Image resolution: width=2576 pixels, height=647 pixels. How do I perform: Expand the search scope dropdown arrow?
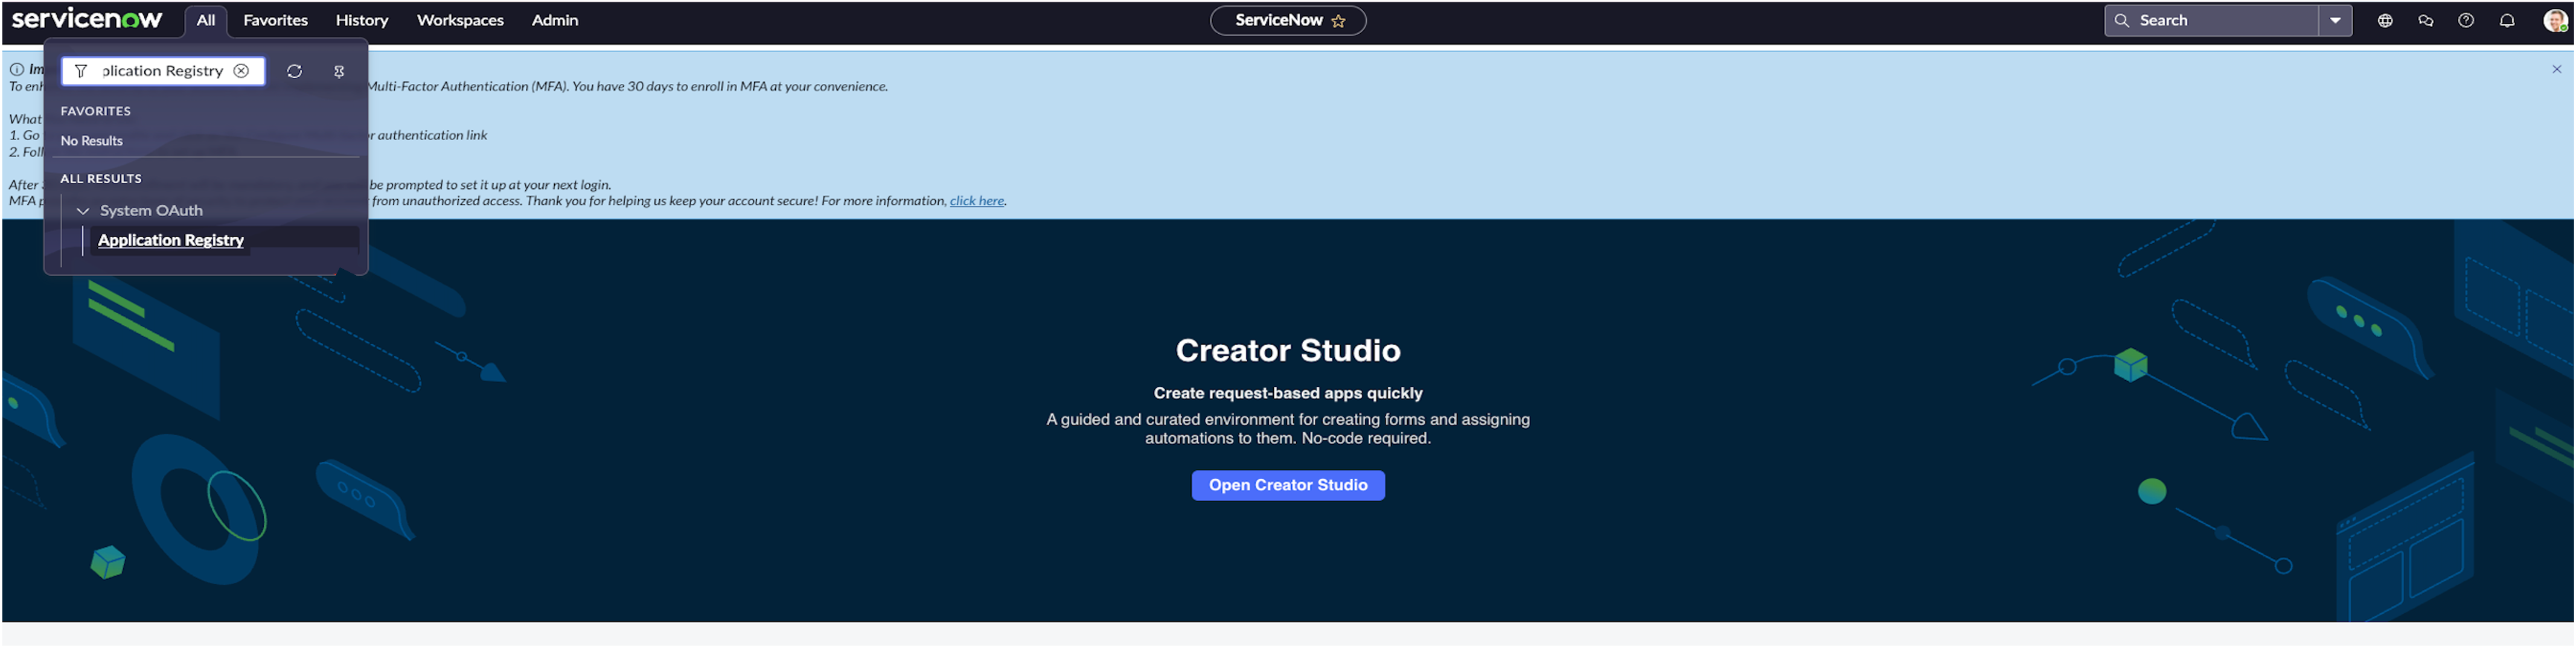tap(2335, 20)
